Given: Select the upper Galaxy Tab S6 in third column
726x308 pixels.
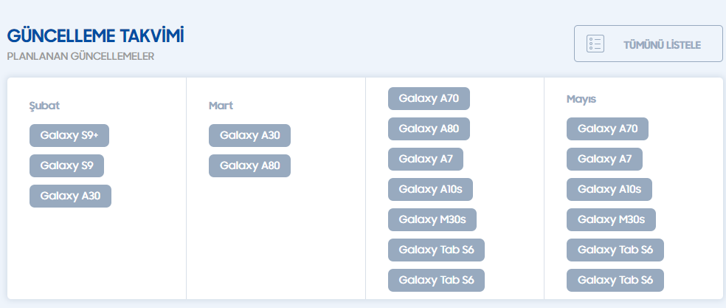Looking at the screenshot, I should click(x=436, y=250).
